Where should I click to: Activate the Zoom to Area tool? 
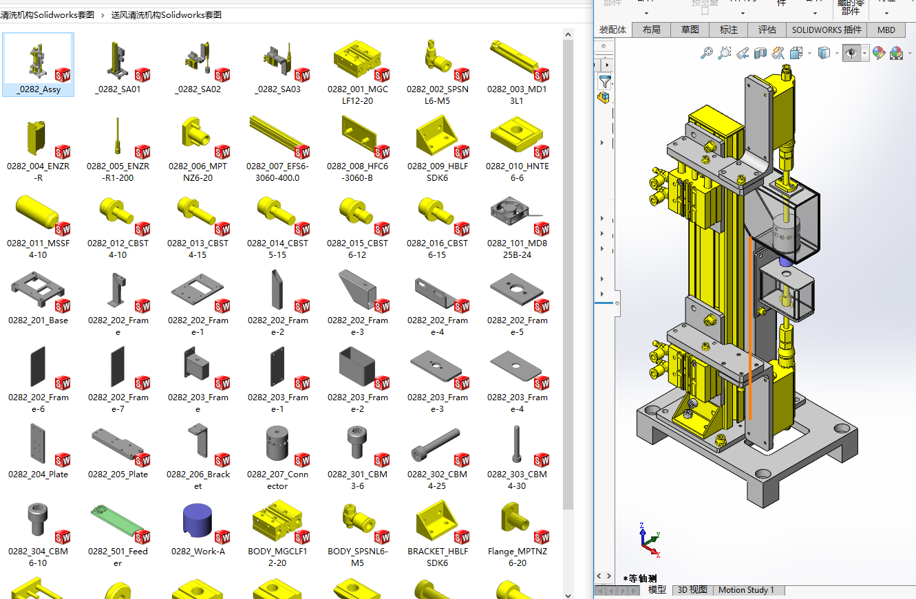click(724, 53)
